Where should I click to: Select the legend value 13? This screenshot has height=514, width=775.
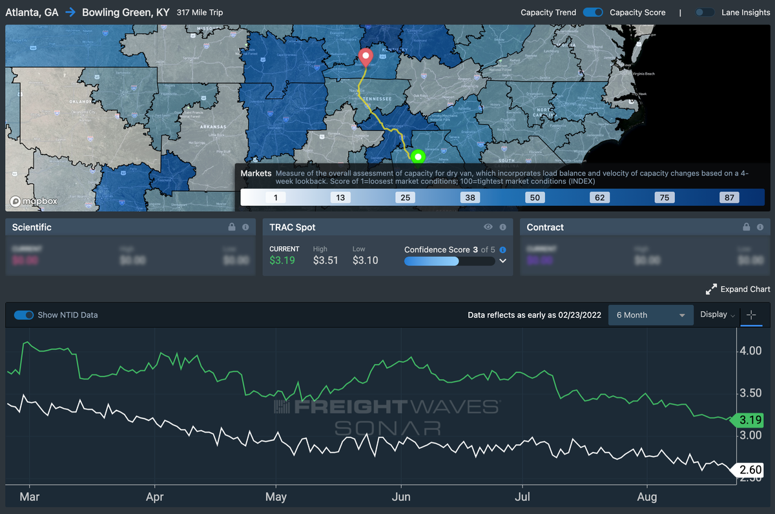(340, 198)
